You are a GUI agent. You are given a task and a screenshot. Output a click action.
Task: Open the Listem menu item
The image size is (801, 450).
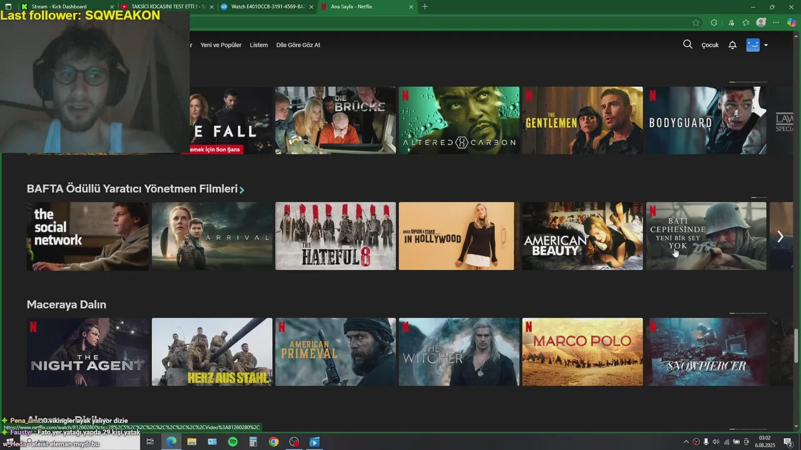(x=258, y=45)
